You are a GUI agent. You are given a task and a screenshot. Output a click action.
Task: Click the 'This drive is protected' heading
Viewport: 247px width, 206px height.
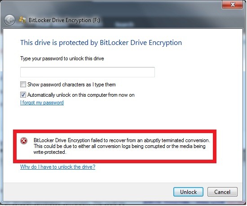click(x=101, y=43)
